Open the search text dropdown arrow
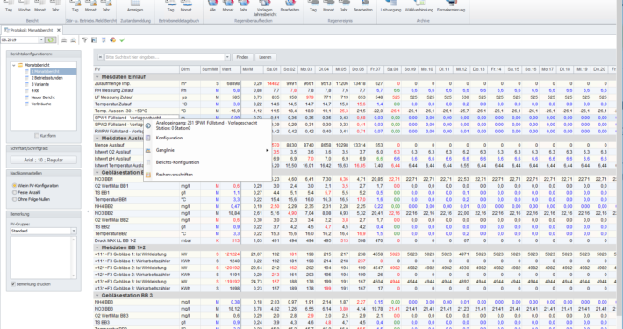623x329 pixels. tap(227, 57)
